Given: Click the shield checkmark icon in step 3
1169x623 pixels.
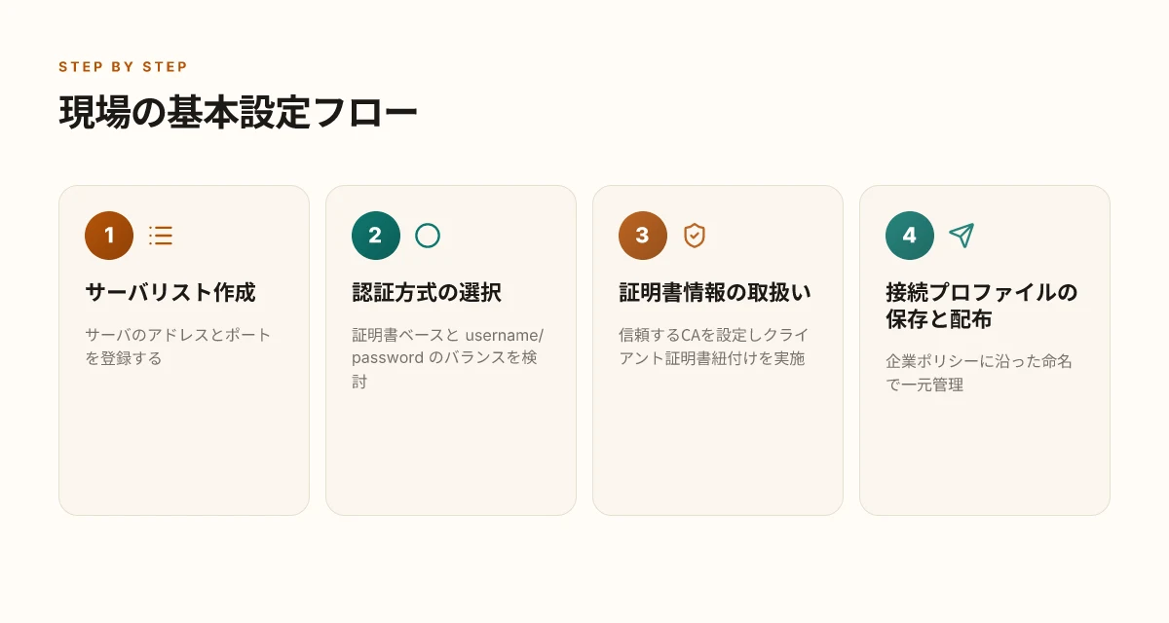Looking at the screenshot, I should point(695,236).
